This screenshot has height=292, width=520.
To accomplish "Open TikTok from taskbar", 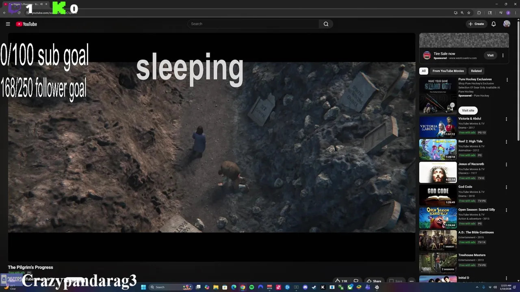I will pyautogui.click(x=278, y=287).
